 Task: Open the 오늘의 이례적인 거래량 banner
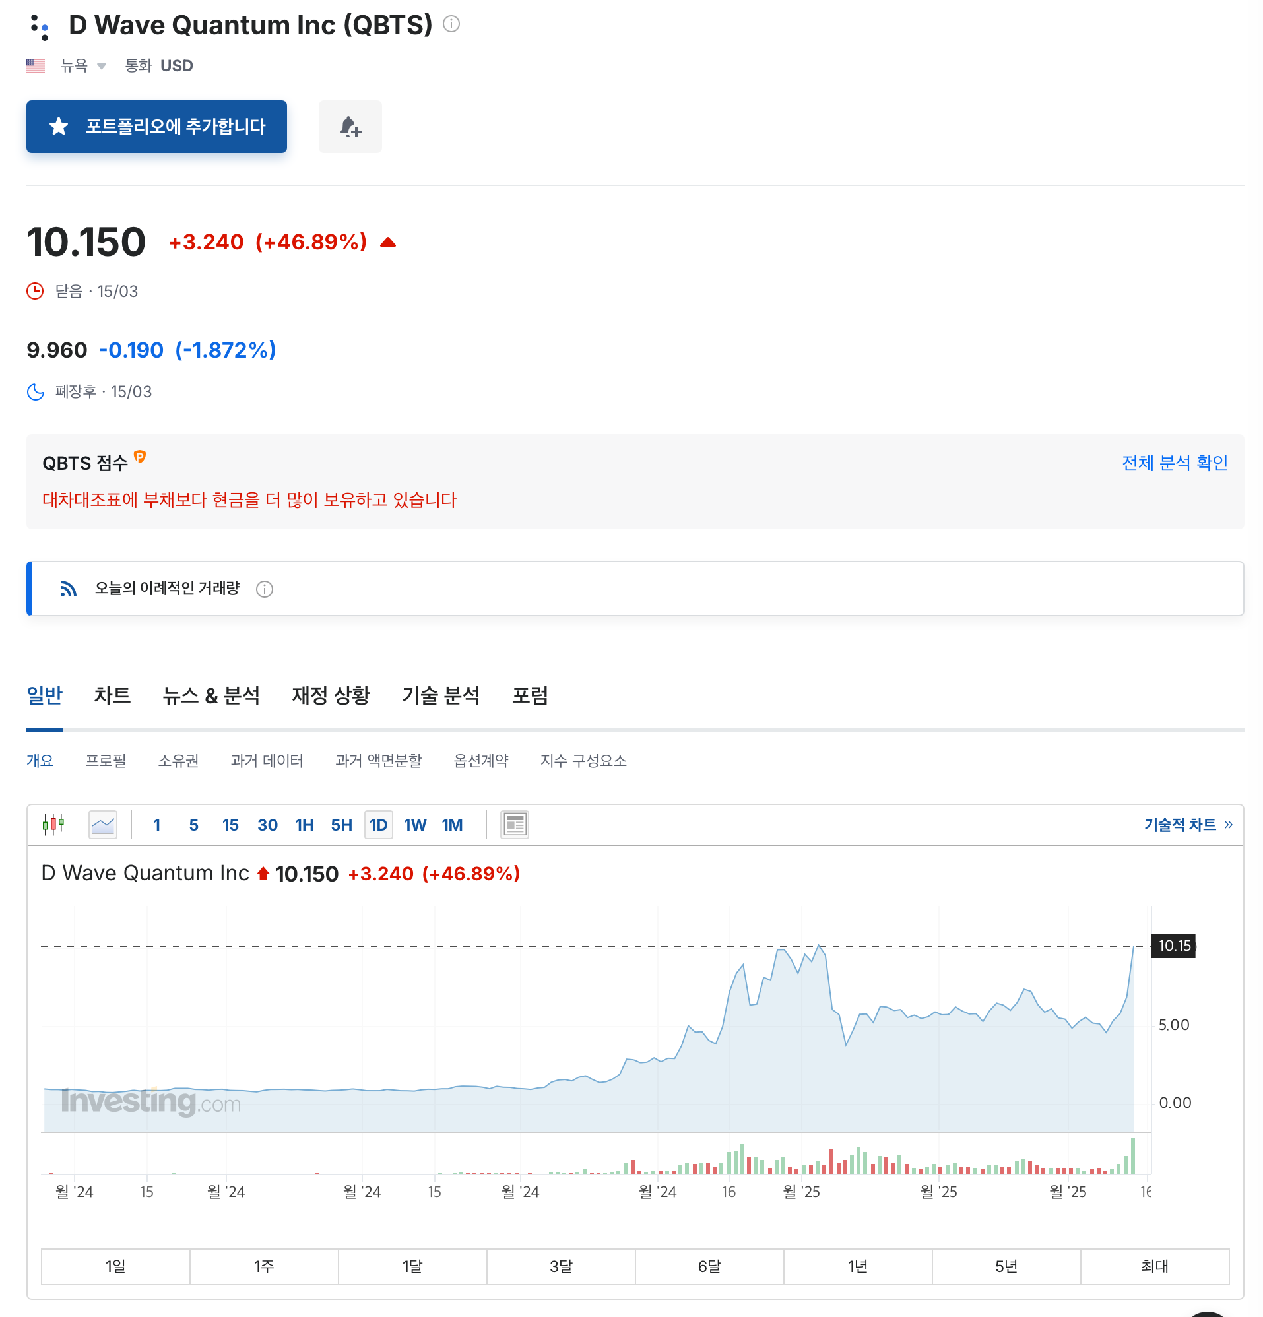pyautogui.click(x=635, y=589)
